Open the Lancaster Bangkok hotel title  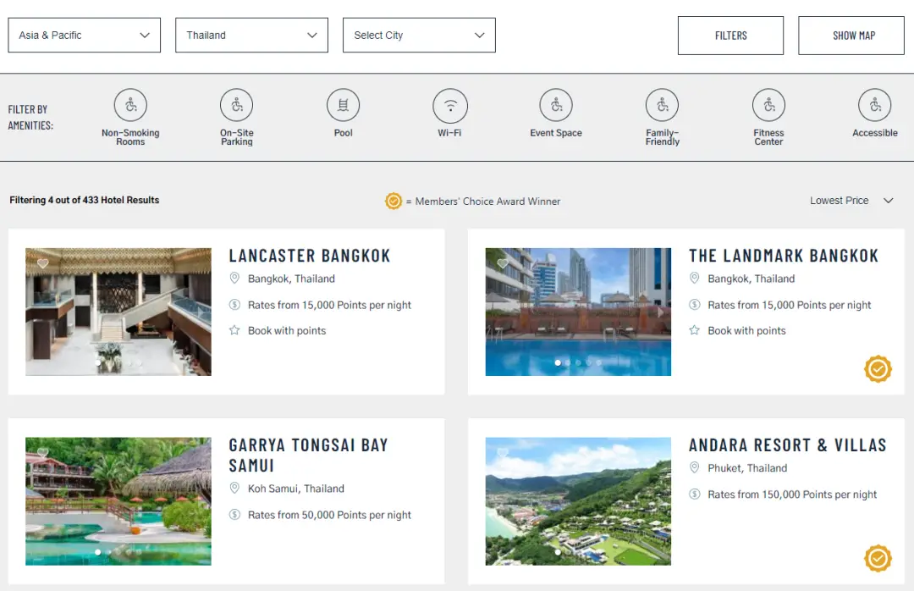point(310,256)
